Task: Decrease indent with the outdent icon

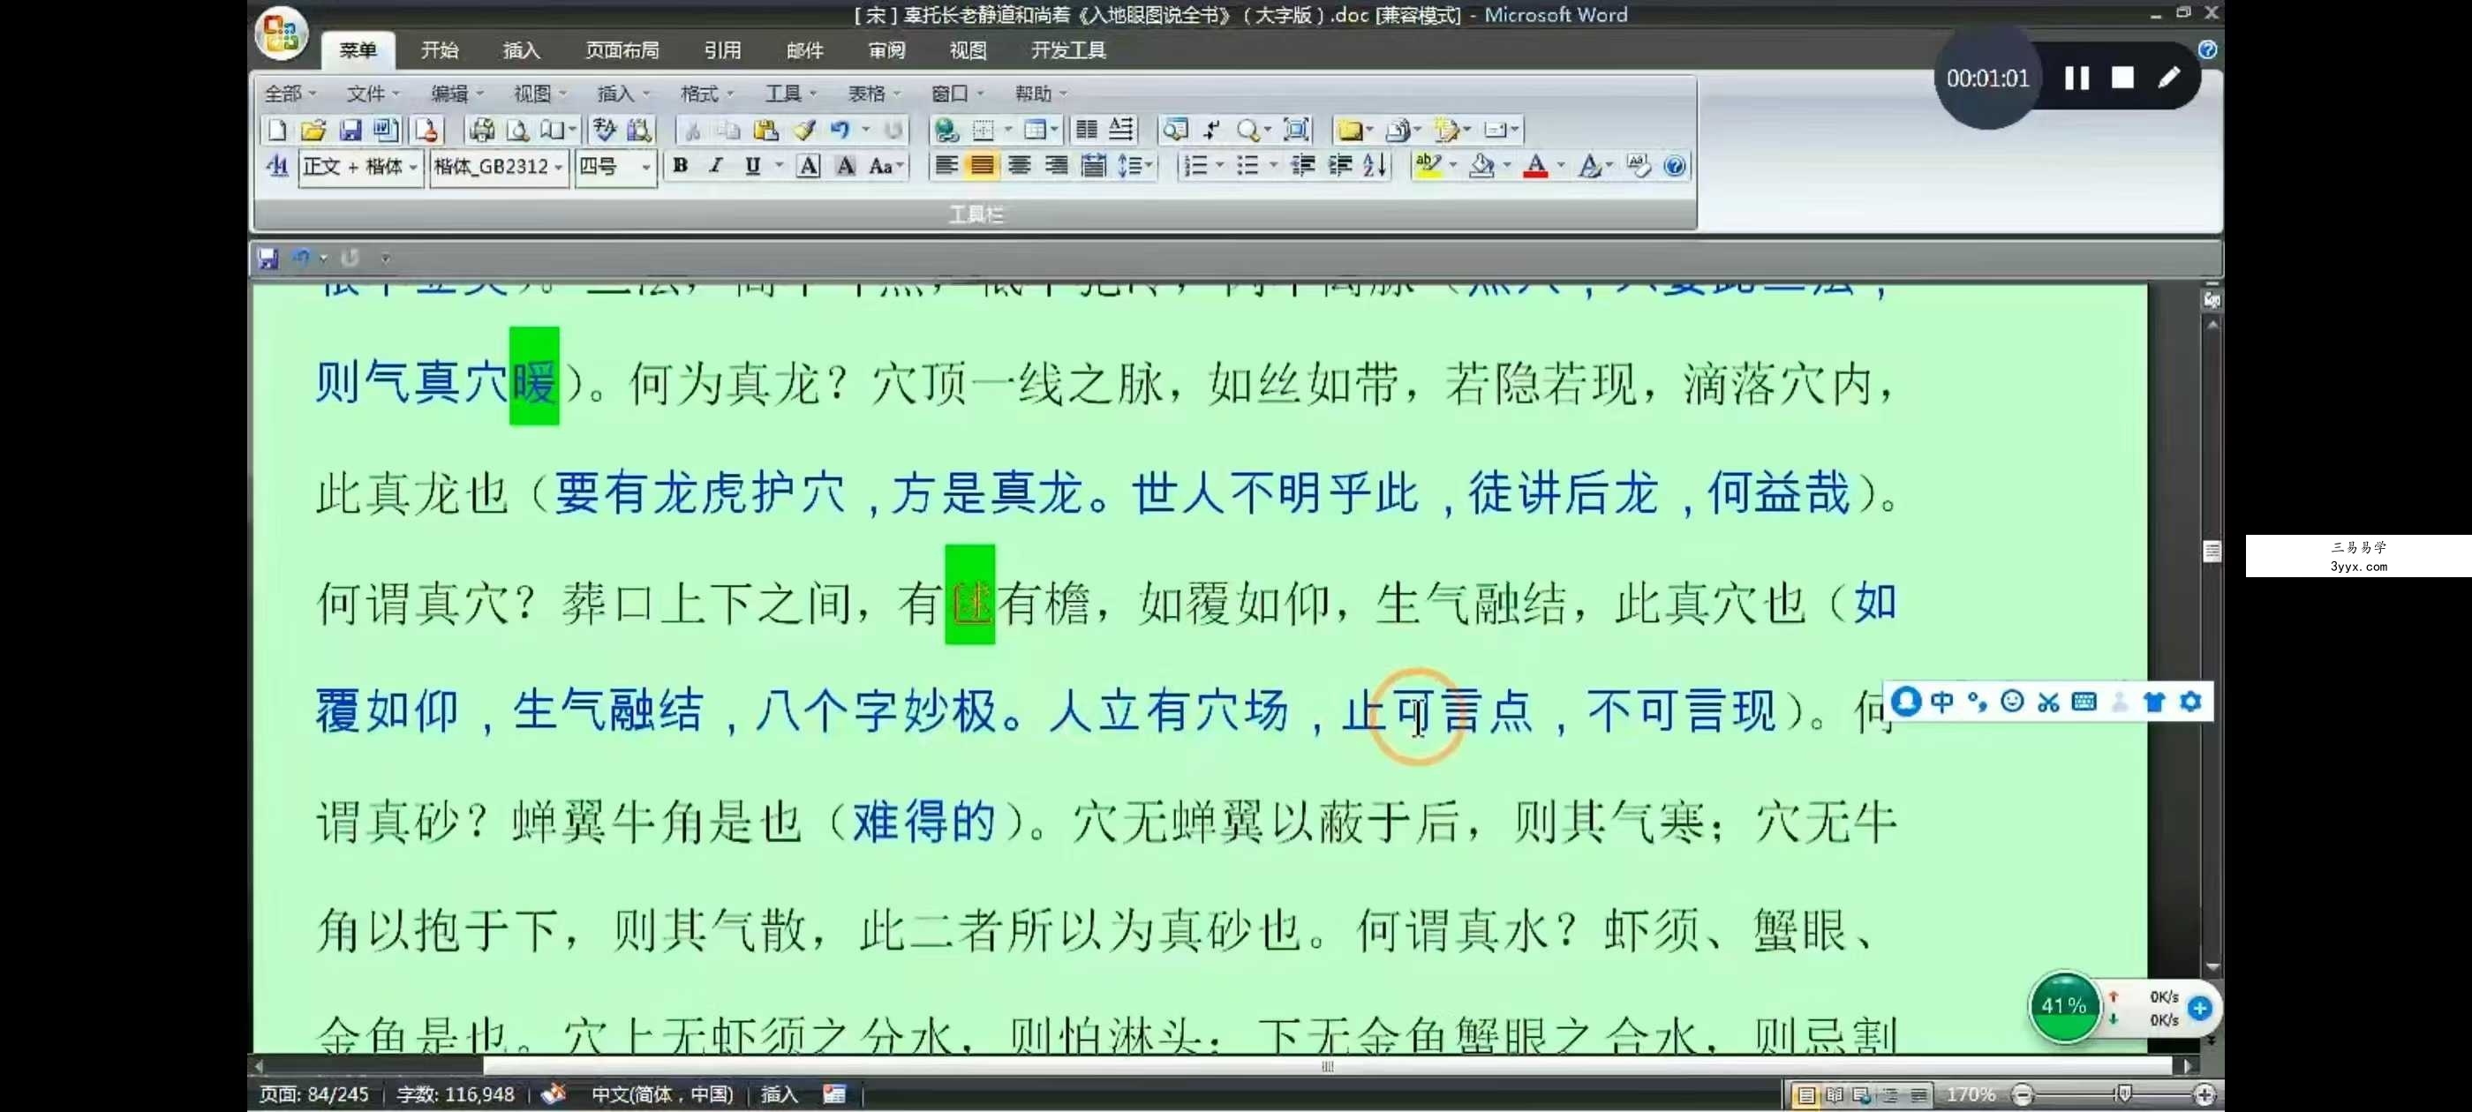Action: coord(1302,166)
